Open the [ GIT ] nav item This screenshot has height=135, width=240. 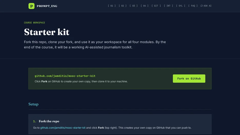156,6
